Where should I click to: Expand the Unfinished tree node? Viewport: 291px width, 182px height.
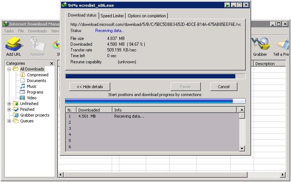pos(9,104)
